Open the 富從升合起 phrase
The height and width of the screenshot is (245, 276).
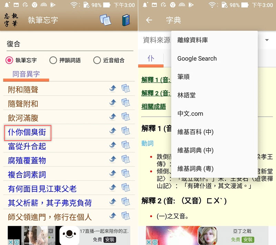(x=27, y=146)
